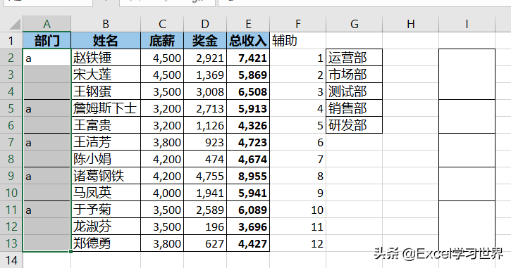Click cell A2 containing letter a
511x268 pixels.
[47, 58]
